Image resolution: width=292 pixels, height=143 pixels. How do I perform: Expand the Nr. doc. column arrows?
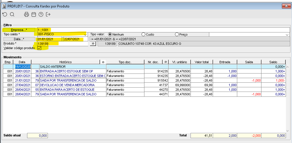click(165, 62)
